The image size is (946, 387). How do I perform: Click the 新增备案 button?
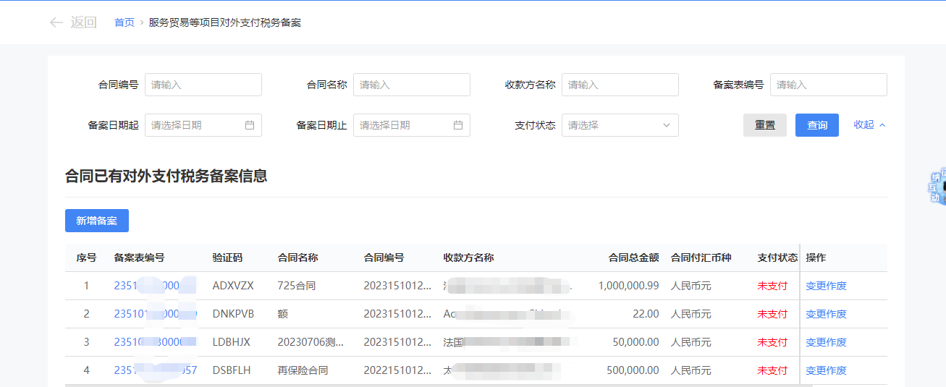tap(97, 221)
